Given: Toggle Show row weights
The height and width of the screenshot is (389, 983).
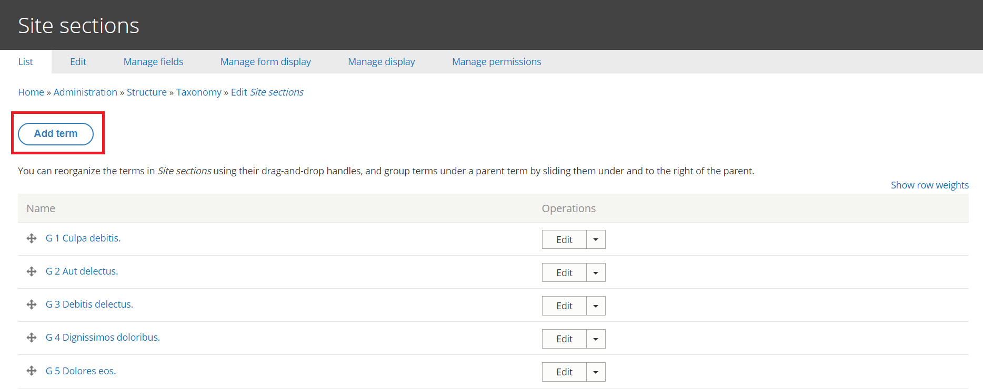Looking at the screenshot, I should point(929,185).
